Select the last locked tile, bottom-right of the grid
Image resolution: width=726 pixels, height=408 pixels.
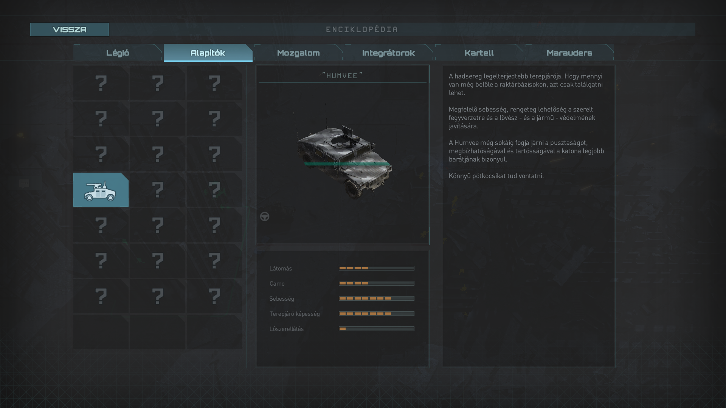[214, 296]
